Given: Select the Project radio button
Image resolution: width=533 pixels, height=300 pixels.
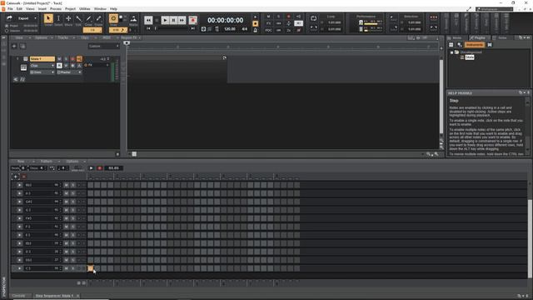Looking at the screenshot, I should point(7,26).
